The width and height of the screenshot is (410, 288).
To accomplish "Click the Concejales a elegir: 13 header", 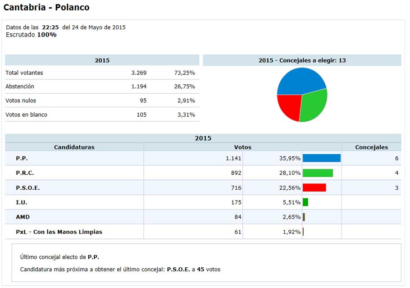I will click(x=302, y=60).
